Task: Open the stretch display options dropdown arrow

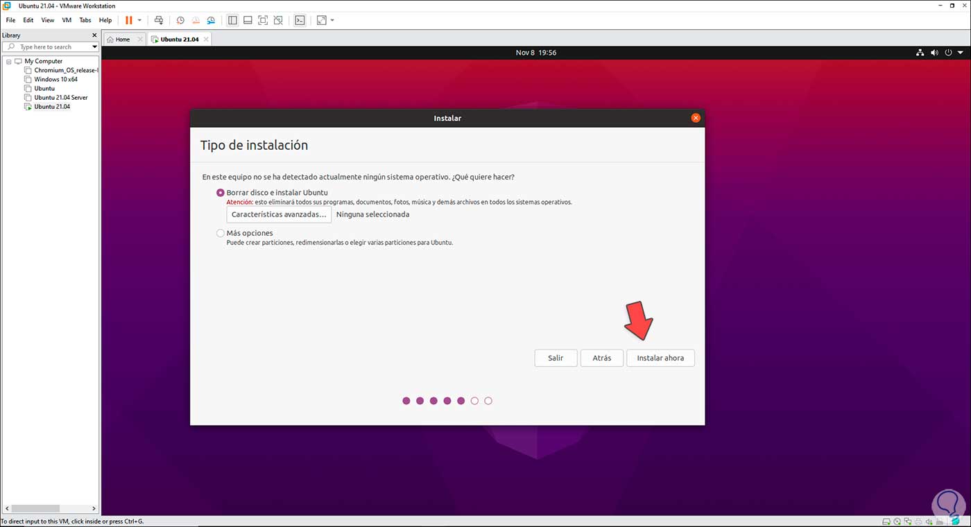Action: tap(332, 20)
